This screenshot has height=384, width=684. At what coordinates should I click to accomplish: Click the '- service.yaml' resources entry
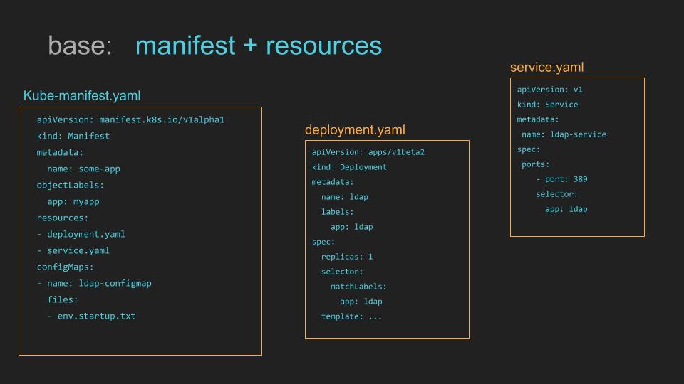(73, 250)
